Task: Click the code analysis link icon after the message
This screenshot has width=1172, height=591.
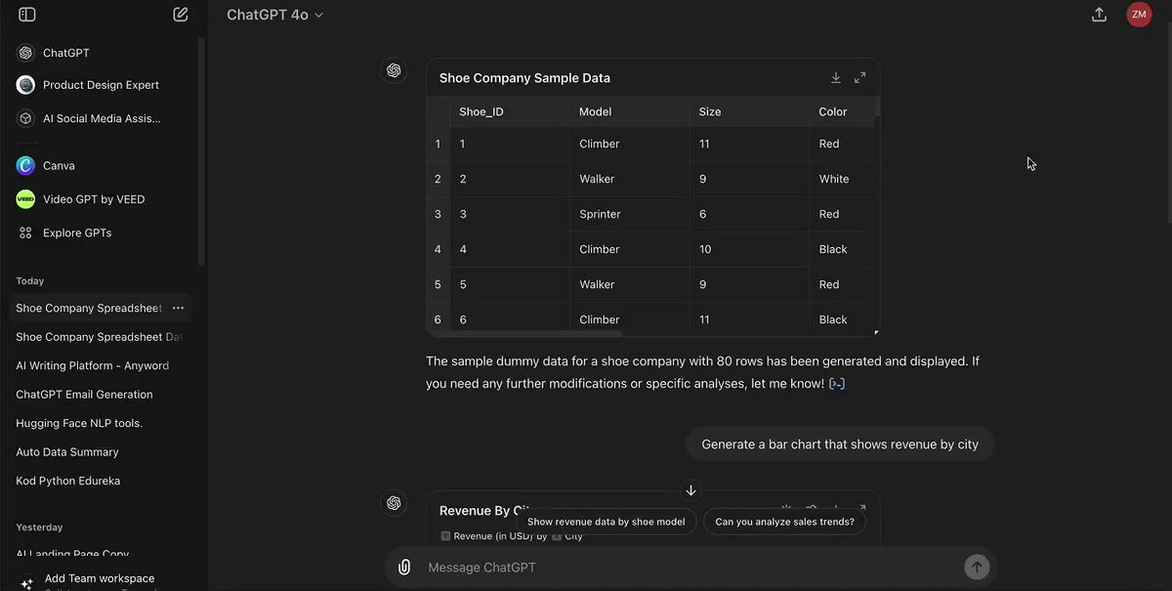Action: 837,384
